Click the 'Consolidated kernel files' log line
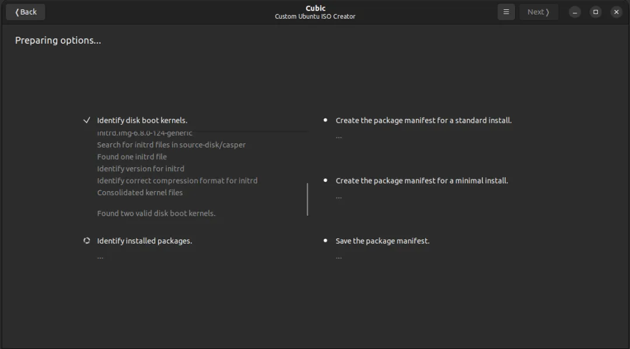630x349 pixels. (140, 192)
